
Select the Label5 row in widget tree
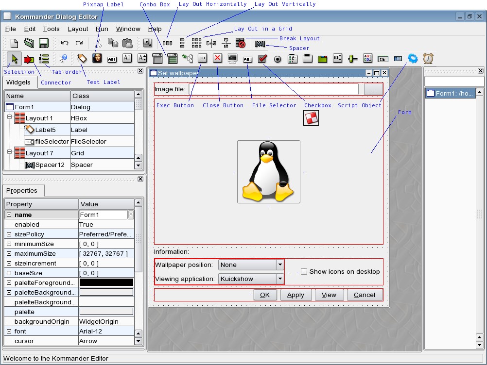click(70, 130)
